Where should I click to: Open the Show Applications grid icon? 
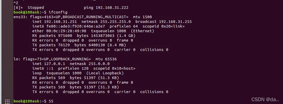[7, 101]
